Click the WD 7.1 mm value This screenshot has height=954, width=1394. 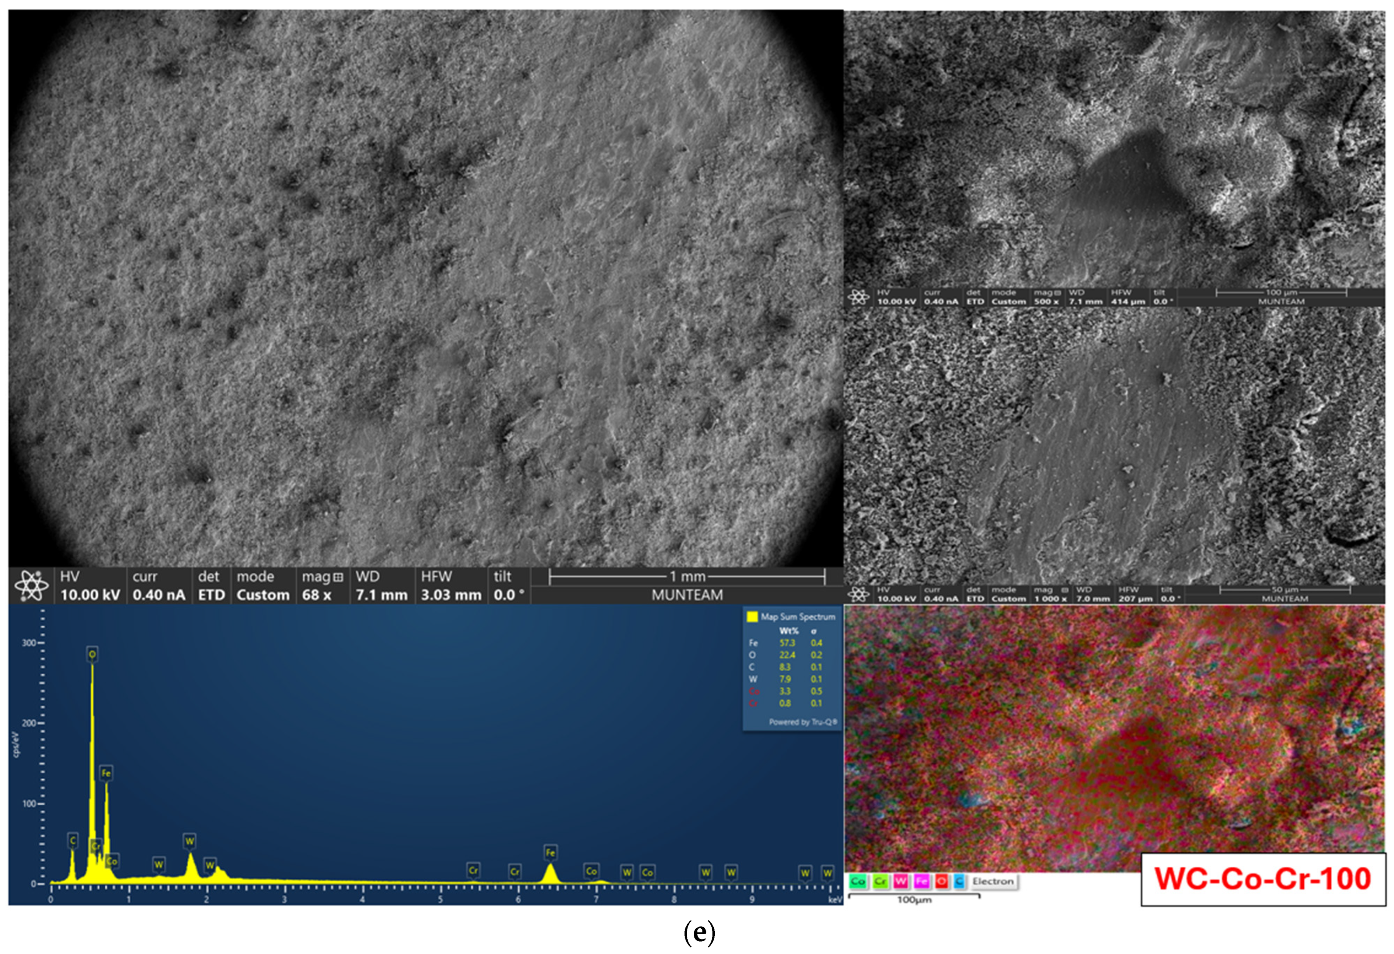tap(382, 595)
